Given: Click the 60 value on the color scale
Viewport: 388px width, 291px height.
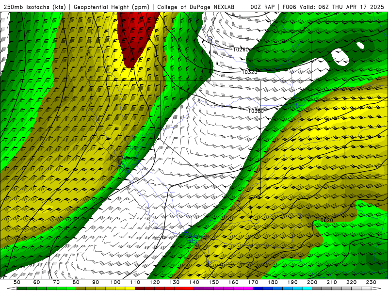Looking at the screenshot, I should coord(37,282).
